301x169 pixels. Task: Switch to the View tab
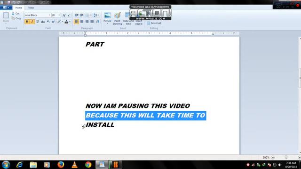click(x=31, y=8)
